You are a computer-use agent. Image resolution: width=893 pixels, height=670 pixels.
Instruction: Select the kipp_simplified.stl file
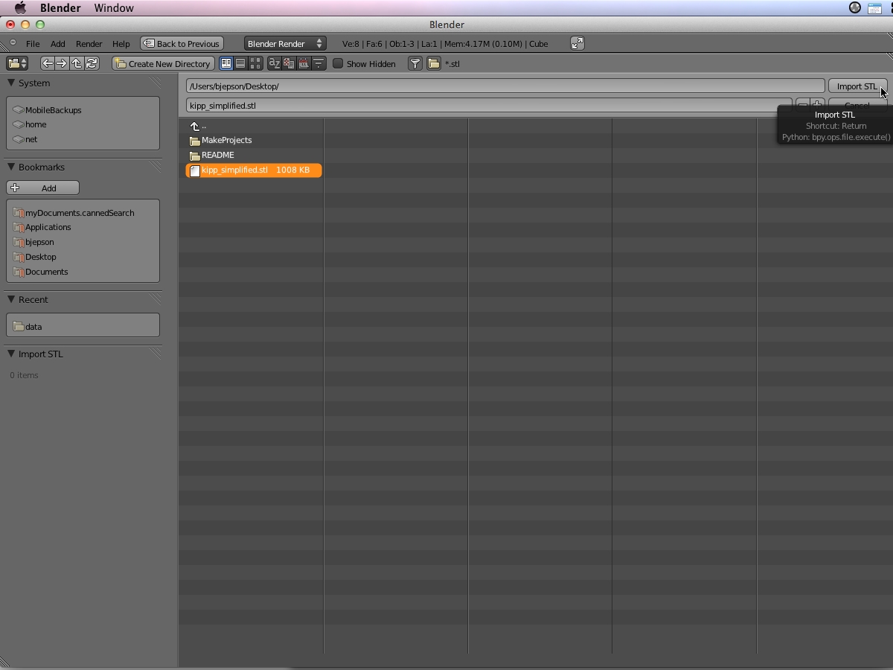254,170
